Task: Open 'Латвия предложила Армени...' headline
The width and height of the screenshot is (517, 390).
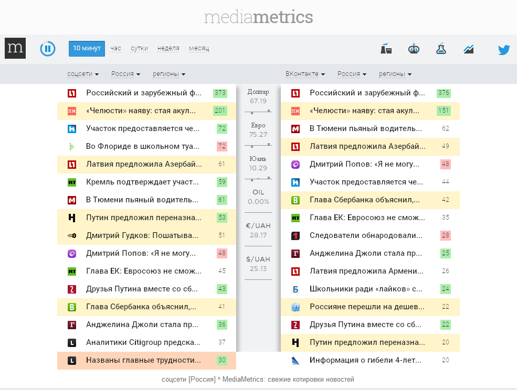Action: tap(367, 271)
